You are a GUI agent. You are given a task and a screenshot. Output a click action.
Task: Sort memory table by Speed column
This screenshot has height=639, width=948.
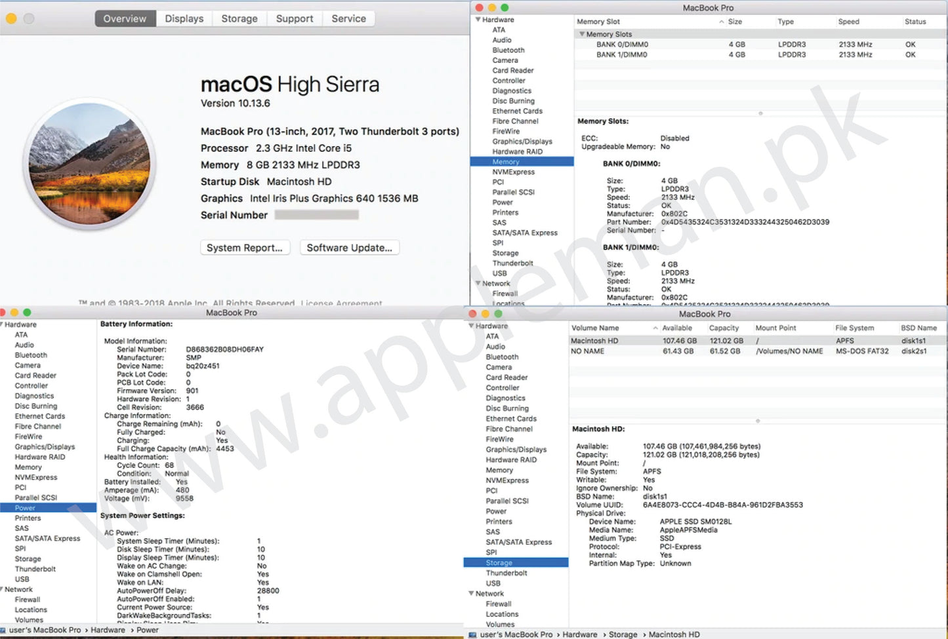coord(848,22)
